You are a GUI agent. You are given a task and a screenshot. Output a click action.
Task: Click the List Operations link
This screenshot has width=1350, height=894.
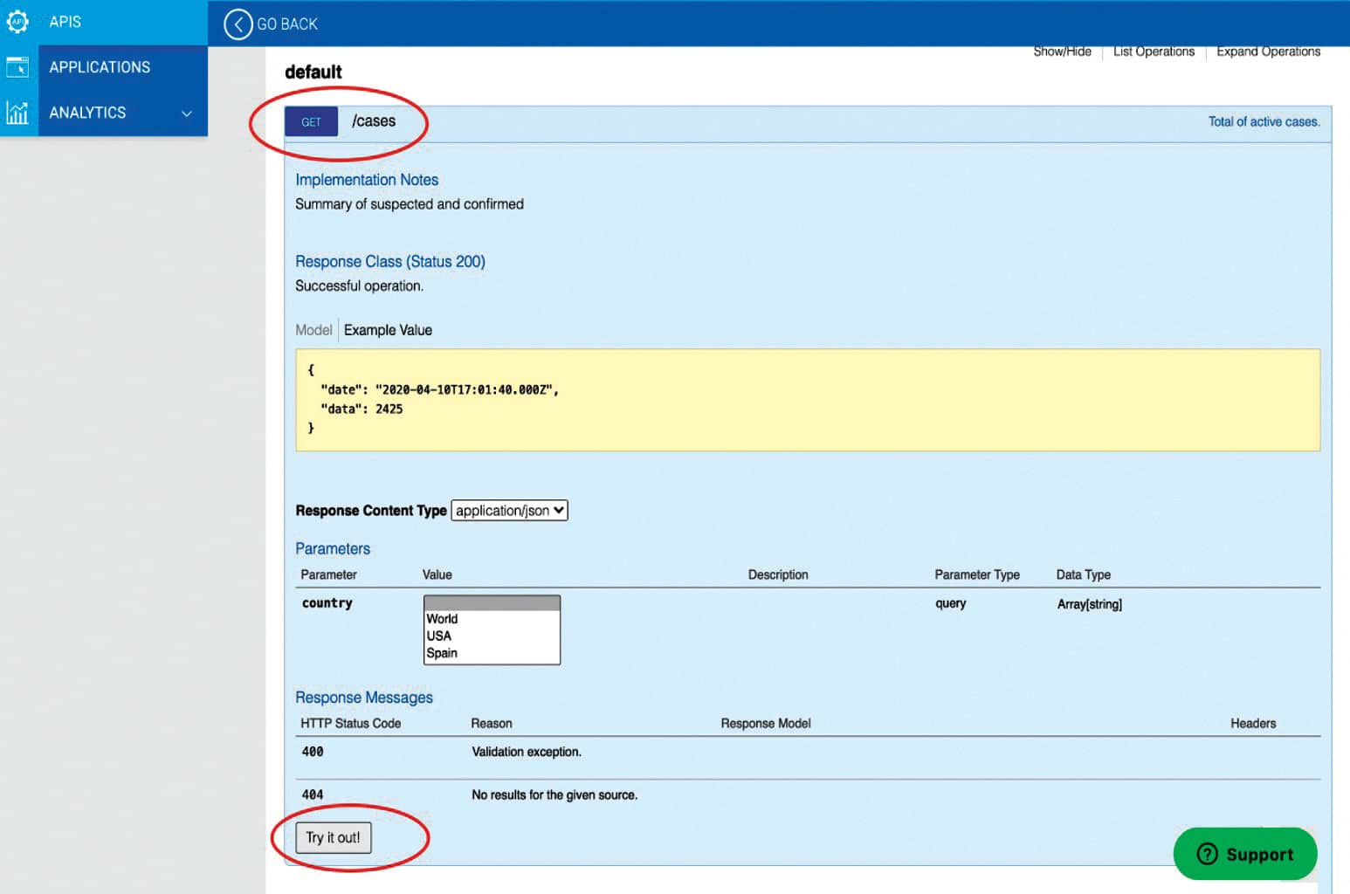pos(1154,52)
